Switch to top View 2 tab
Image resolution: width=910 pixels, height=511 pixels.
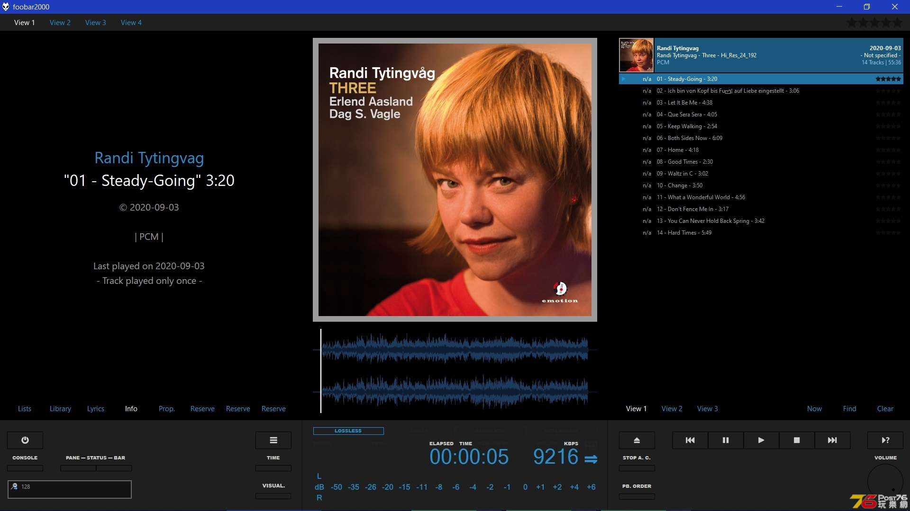[x=60, y=22]
